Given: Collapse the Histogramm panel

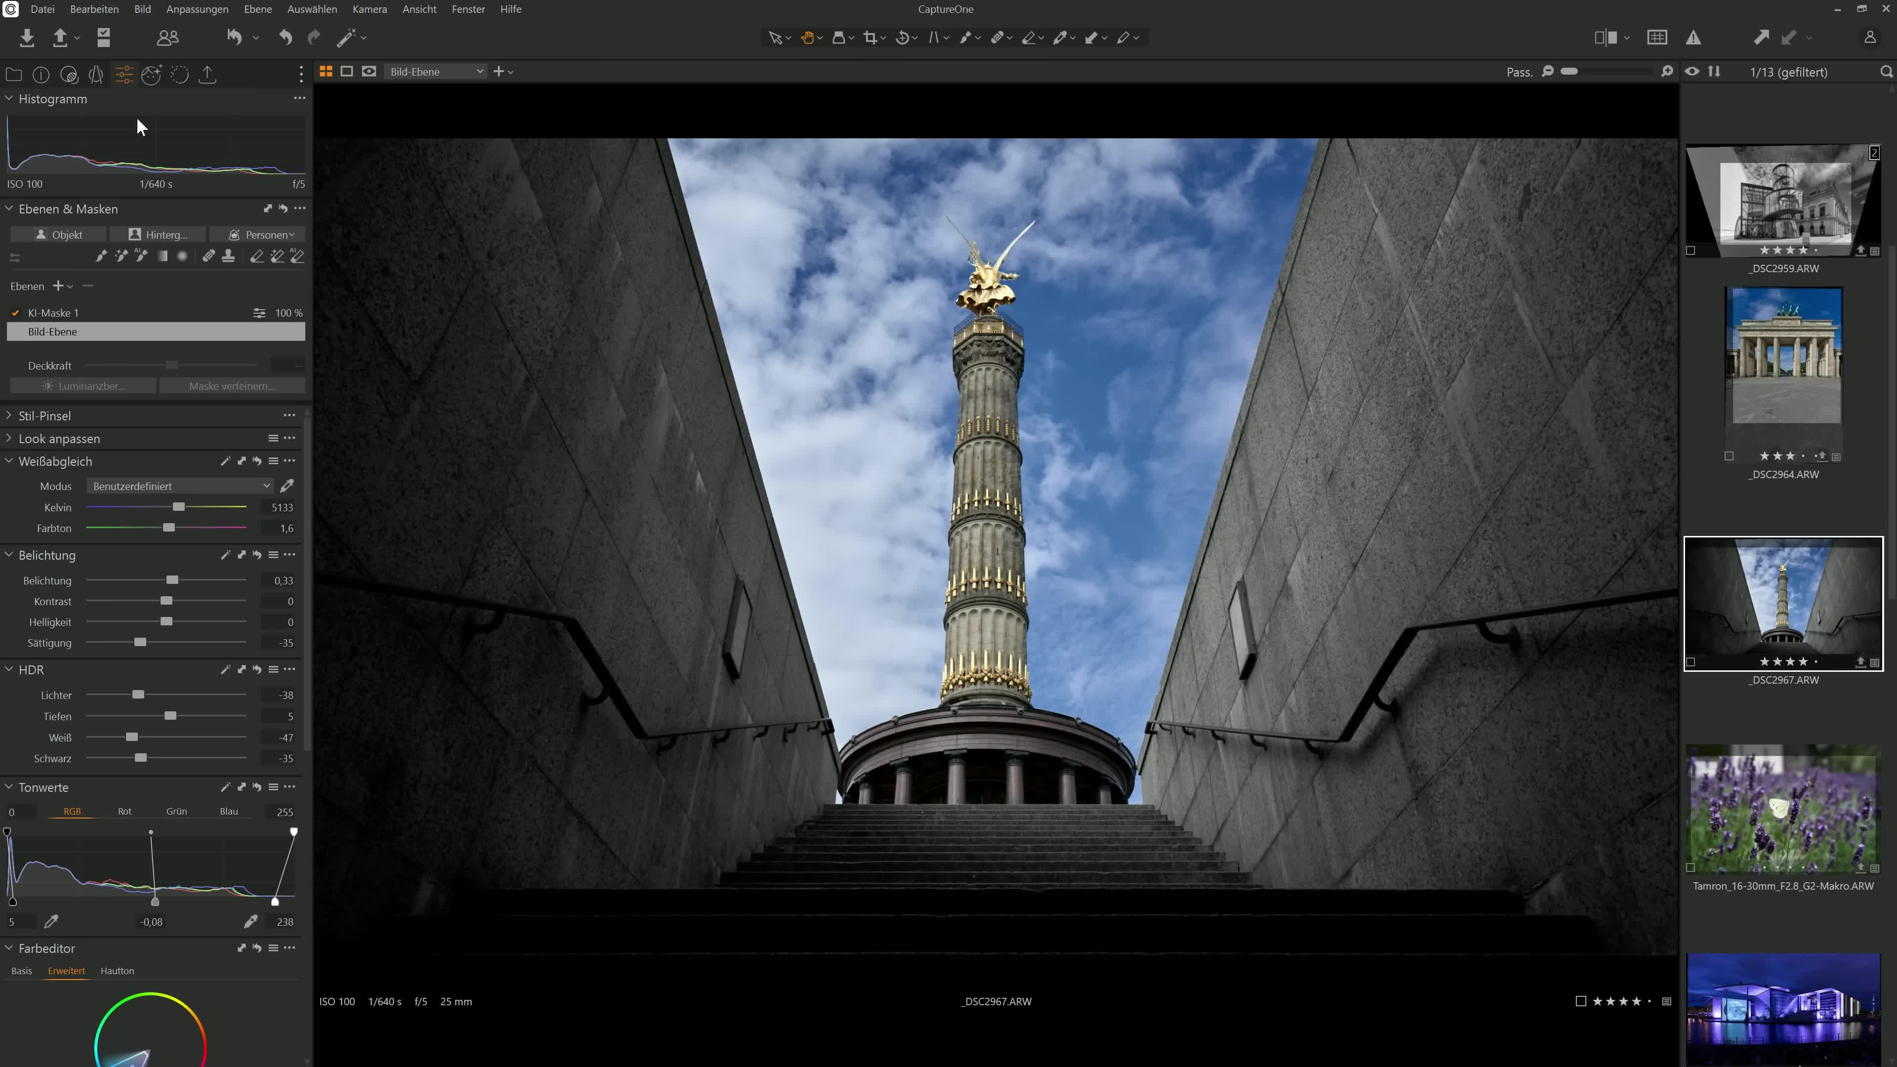Looking at the screenshot, I should [9, 98].
